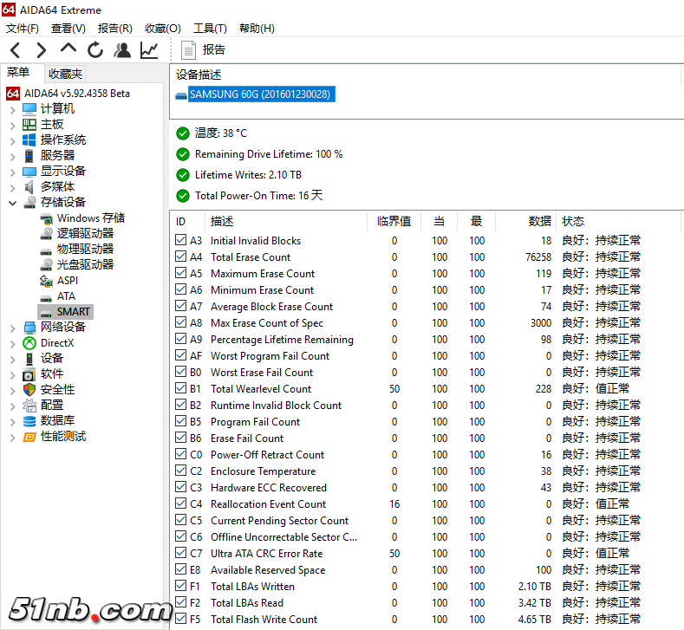Open the 工具(T) menu
The height and width of the screenshot is (630, 684).
click(210, 29)
